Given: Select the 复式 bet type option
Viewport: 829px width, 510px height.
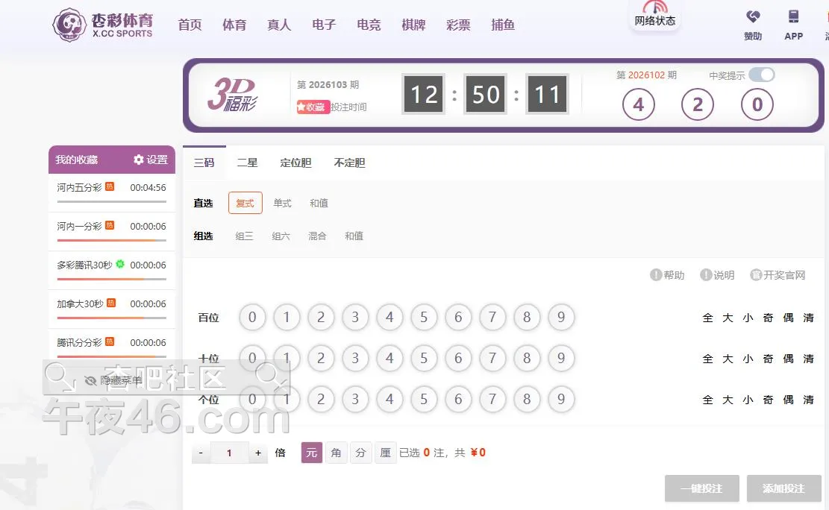Looking at the screenshot, I should click(x=245, y=203).
